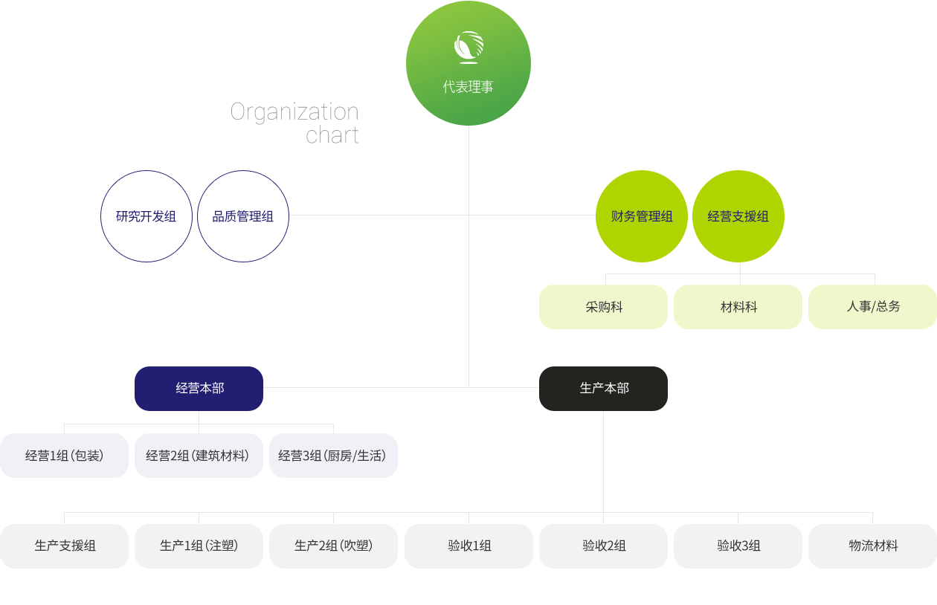Screen dimensions: 937x605
Task: Select the 代表理事 label in the top circle
Action: coord(468,87)
